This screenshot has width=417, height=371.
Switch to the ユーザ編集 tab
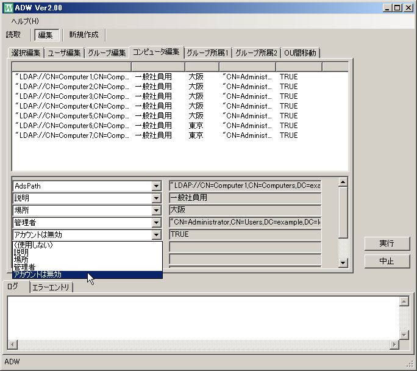[x=64, y=52]
